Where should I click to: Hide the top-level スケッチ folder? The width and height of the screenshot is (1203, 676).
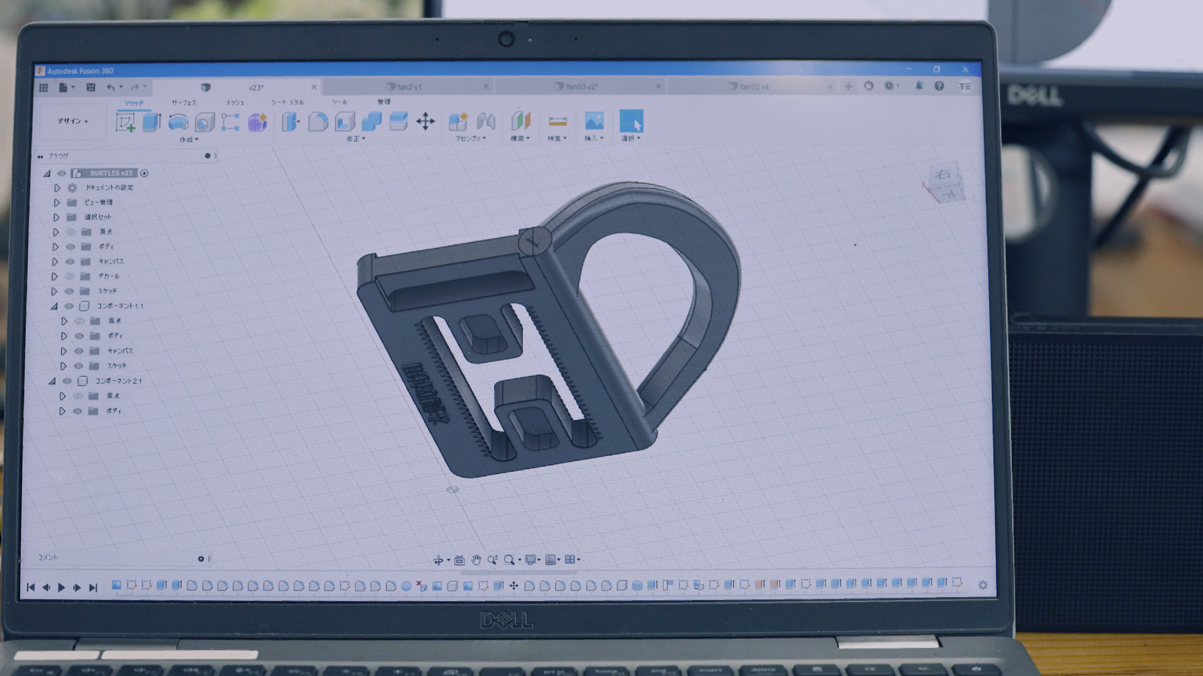pos(69,292)
